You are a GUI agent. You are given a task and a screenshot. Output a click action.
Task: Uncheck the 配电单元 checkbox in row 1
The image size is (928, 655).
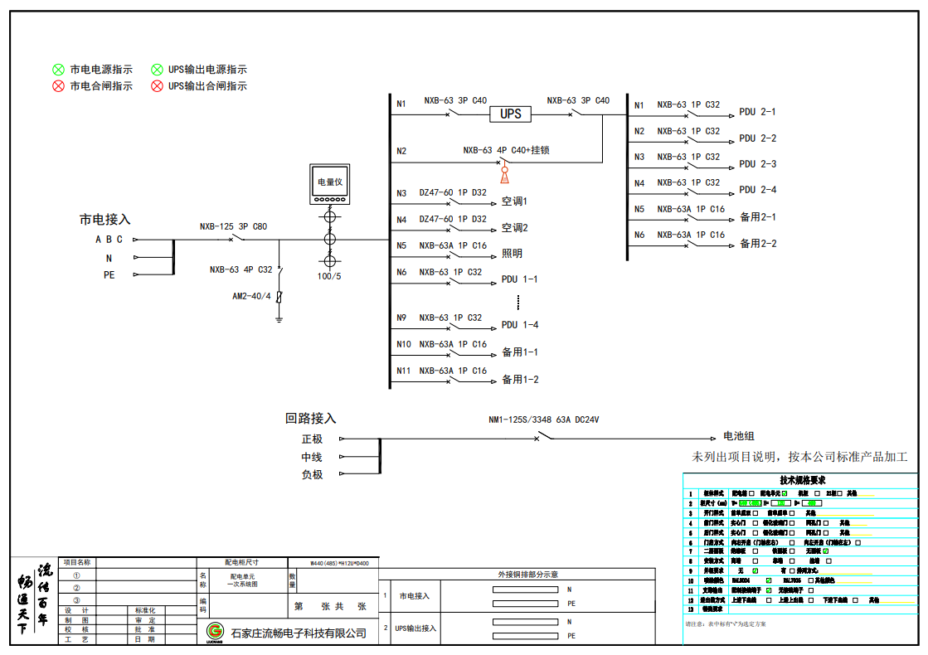(x=785, y=493)
